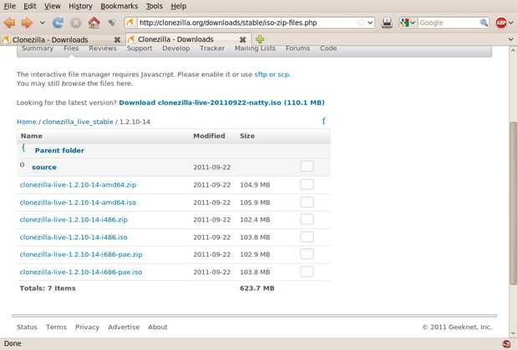518x350 pixels.
Task: Open the clonezilla_live_stable breadcrumb link
Action: [x=78, y=122]
